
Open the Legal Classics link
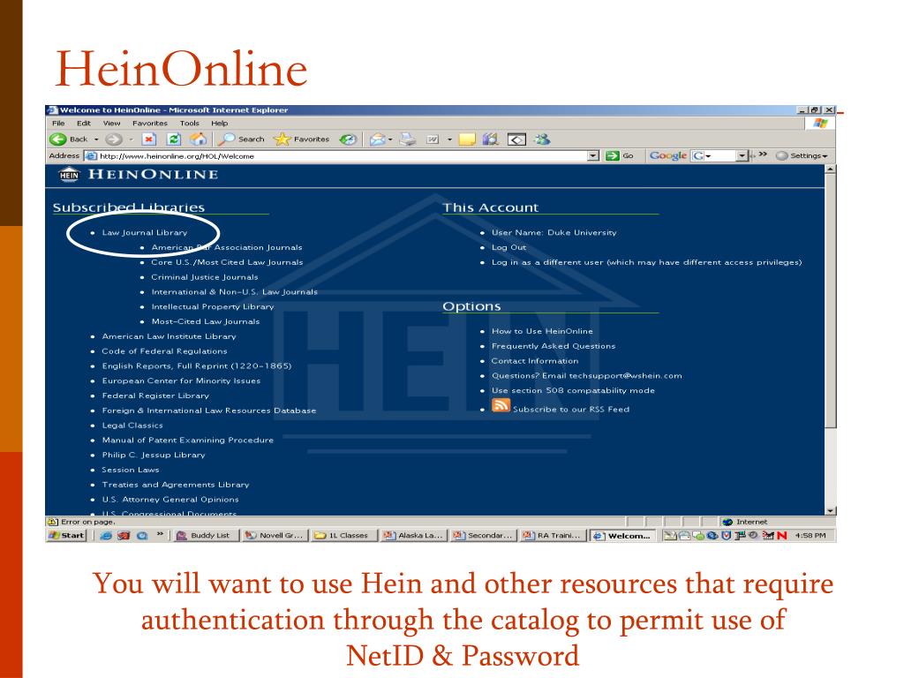[x=132, y=426]
